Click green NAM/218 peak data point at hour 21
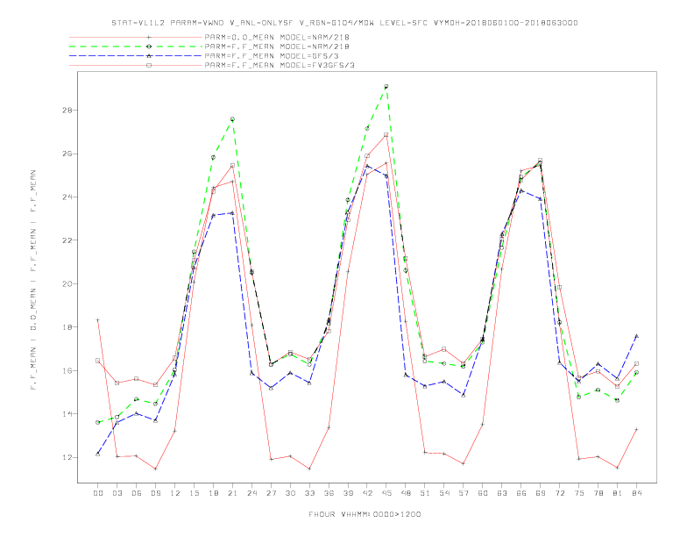 tap(232, 119)
